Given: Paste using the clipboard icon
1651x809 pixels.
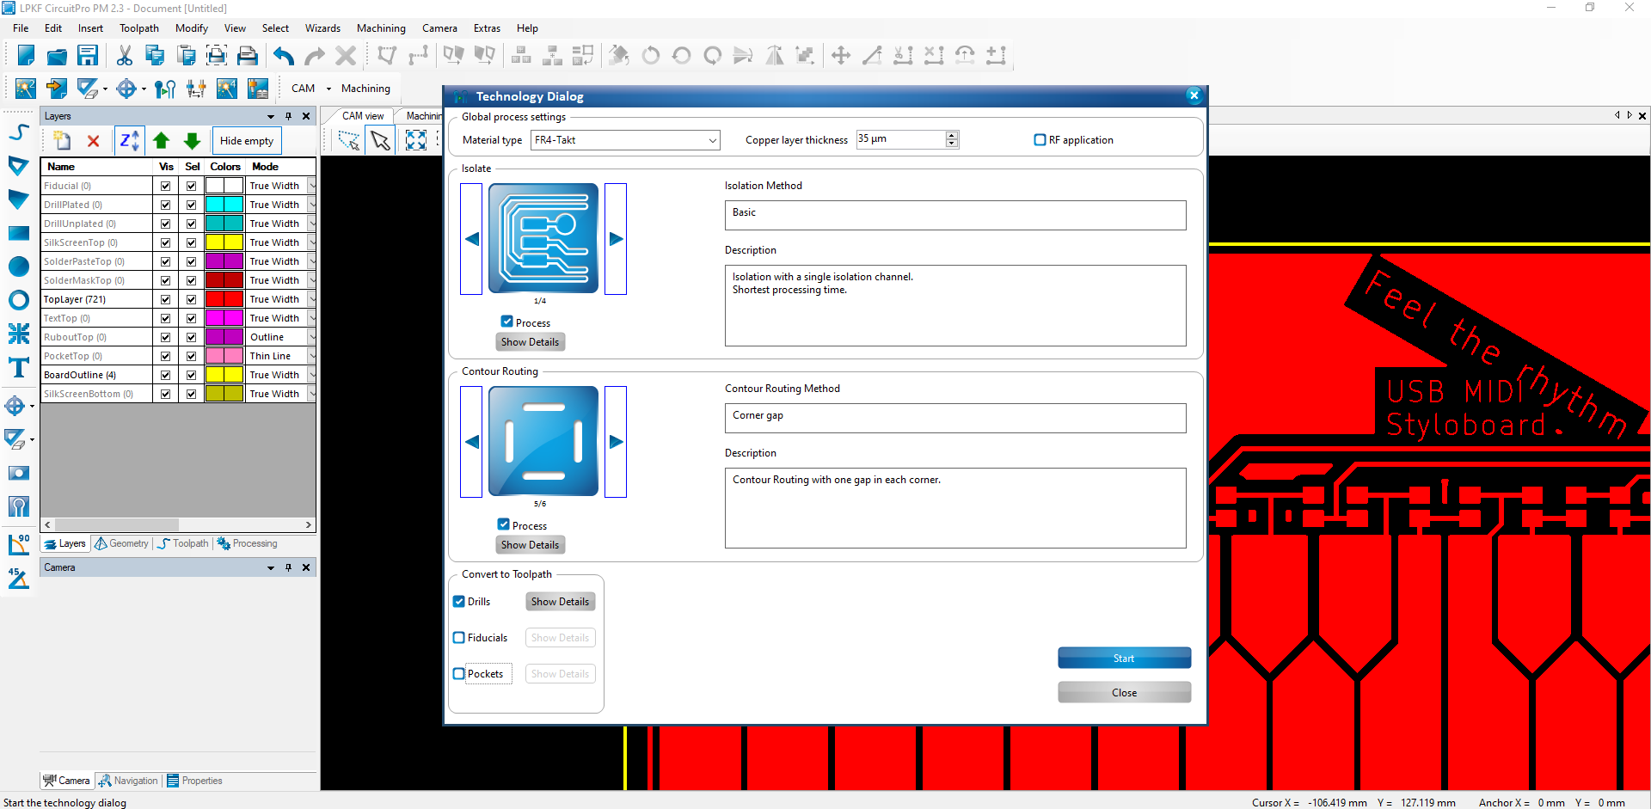Looking at the screenshot, I should coord(186,56).
